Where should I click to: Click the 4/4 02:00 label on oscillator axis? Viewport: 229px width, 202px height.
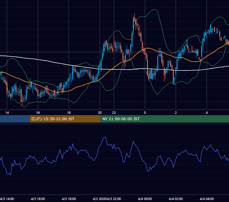pyautogui.click(x=176, y=199)
